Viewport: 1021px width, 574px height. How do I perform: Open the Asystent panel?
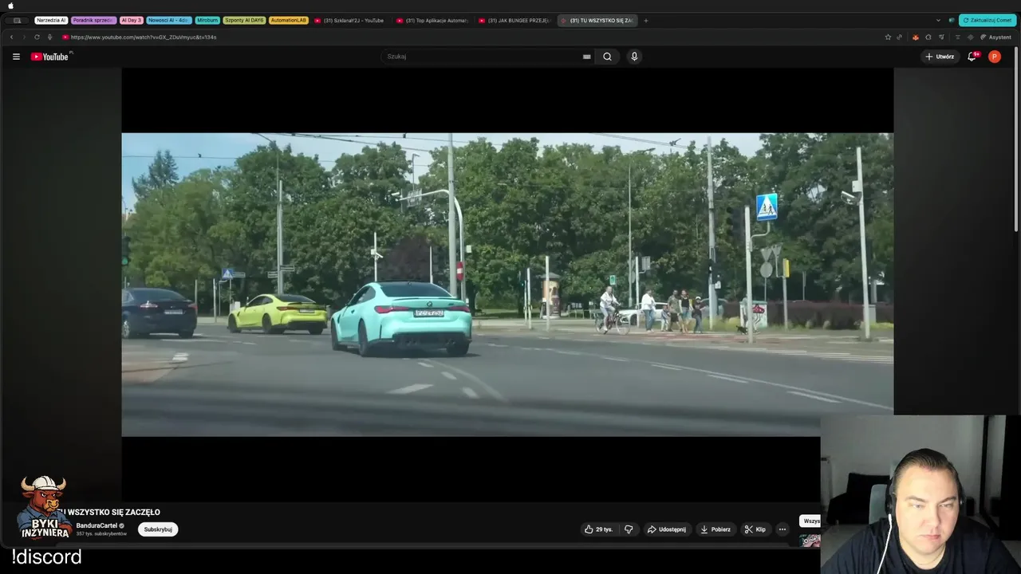click(995, 37)
